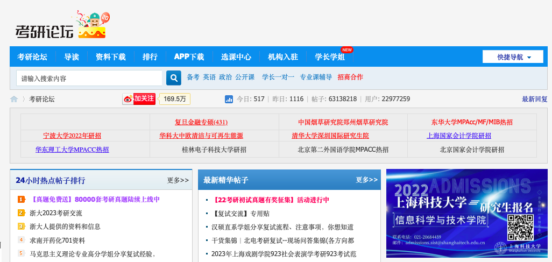Open the 清华大学深圳国际研究生院 link

330,136
